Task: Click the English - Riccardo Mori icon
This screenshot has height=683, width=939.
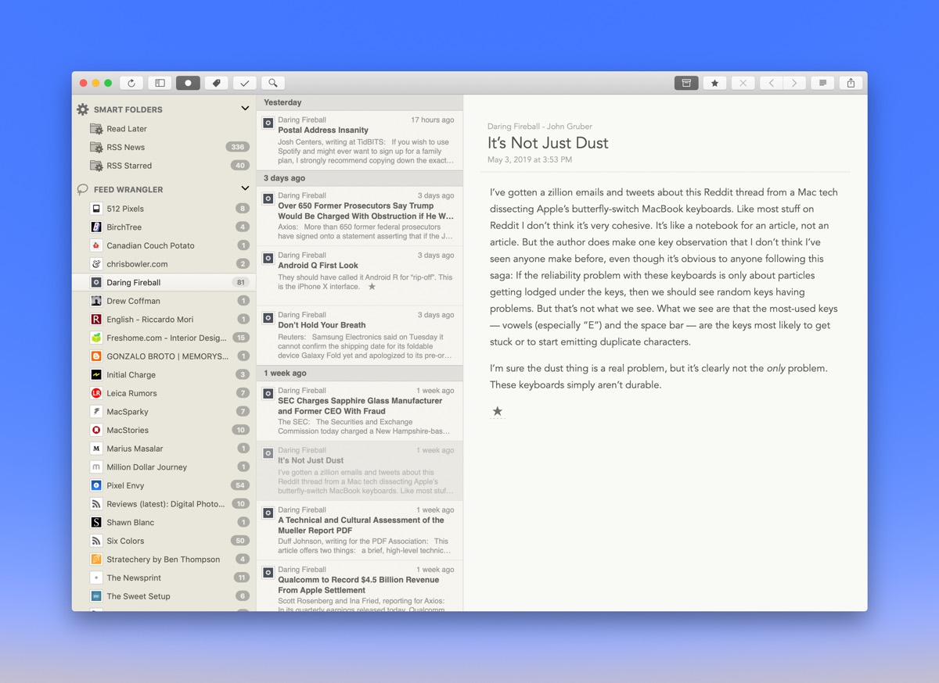Action: (x=96, y=320)
